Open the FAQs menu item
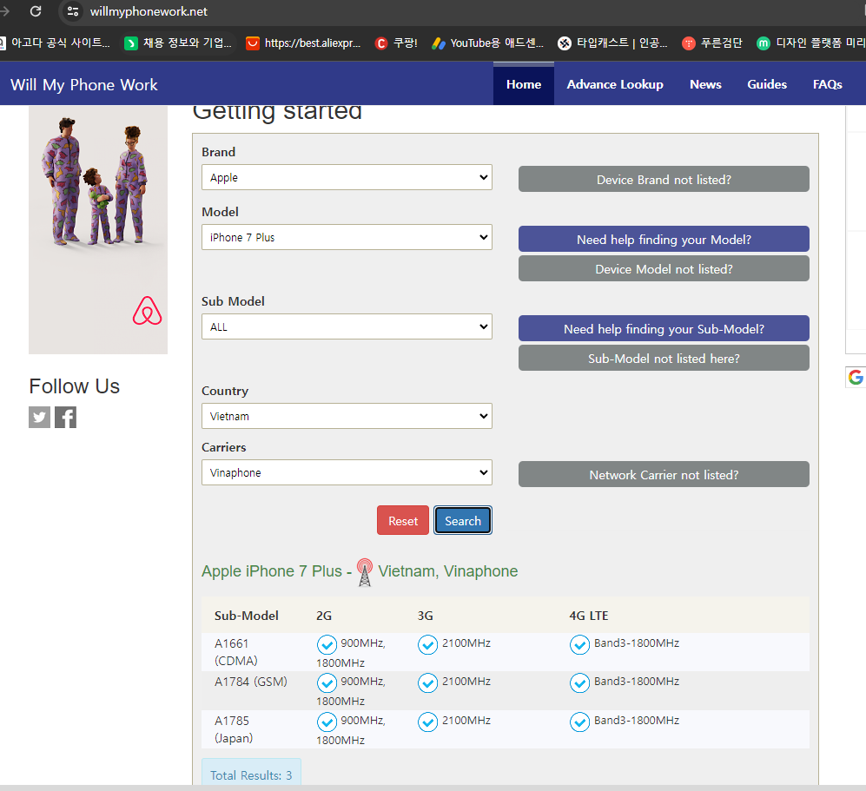The image size is (866, 791). (827, 84)
